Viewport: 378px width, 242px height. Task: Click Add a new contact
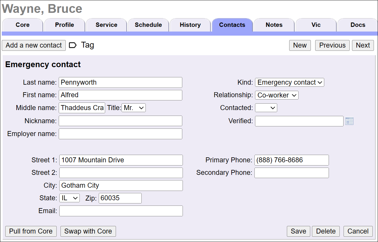point(34,45)
